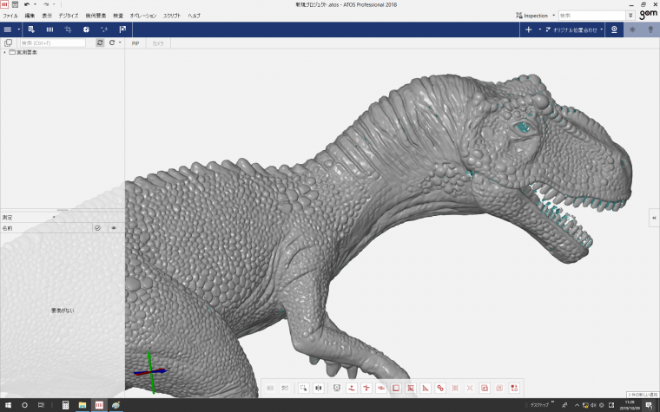Click the plus icon in blue toolbar
This screenshot has height=412, width=660.
tap(529, 29)
